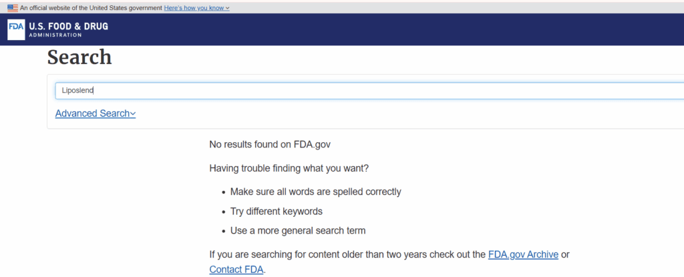Expand the Advanced Search options
This screenshot has height=277, width=684.
click(96, 113)
